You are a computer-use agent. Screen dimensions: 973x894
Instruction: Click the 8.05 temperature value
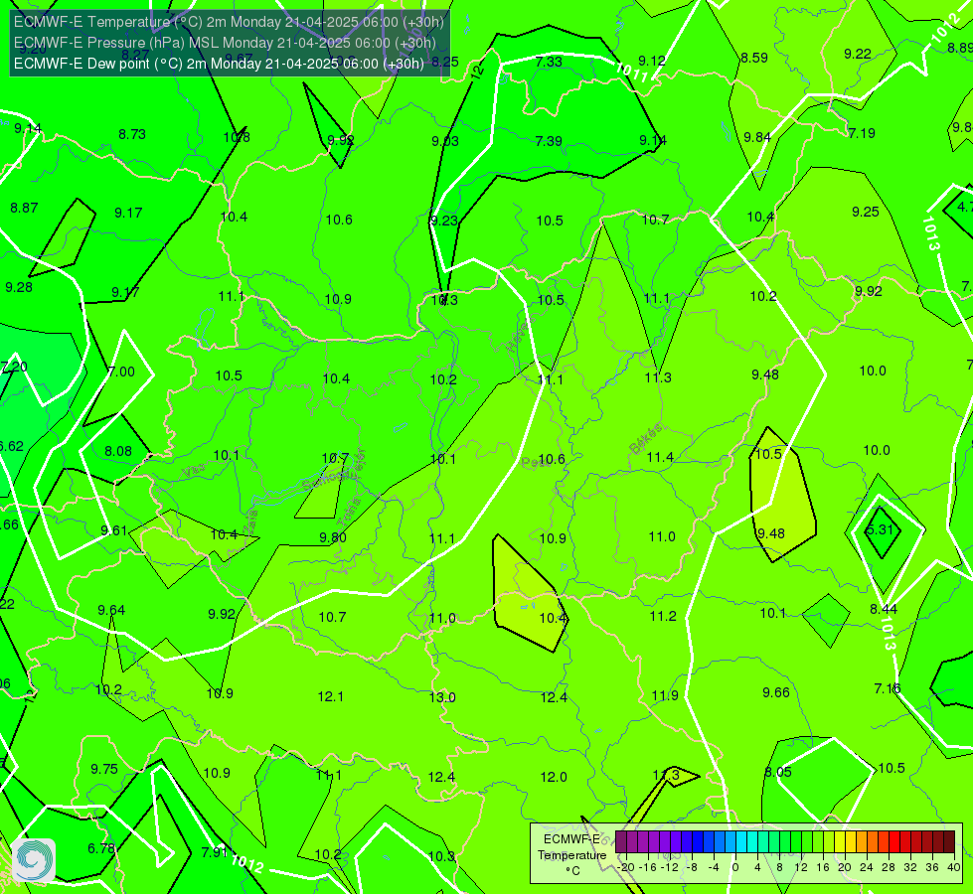pyautogui.click(x=778, y=773)
